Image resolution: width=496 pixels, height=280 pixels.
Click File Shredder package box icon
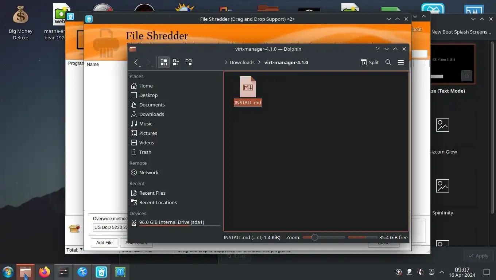[x=74, y=229]
